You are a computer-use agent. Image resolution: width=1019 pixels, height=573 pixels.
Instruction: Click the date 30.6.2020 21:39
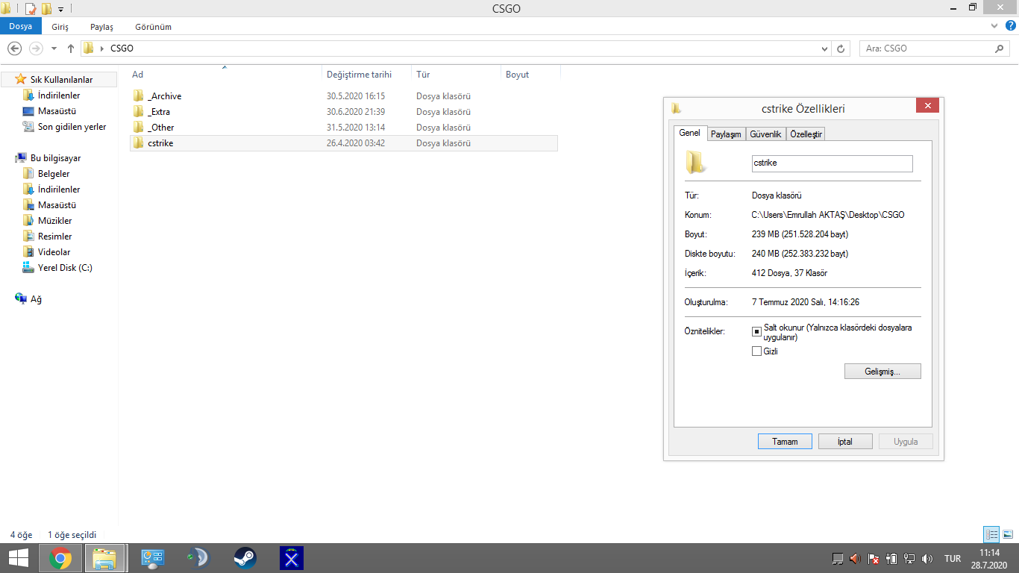(x=356, y=112)
